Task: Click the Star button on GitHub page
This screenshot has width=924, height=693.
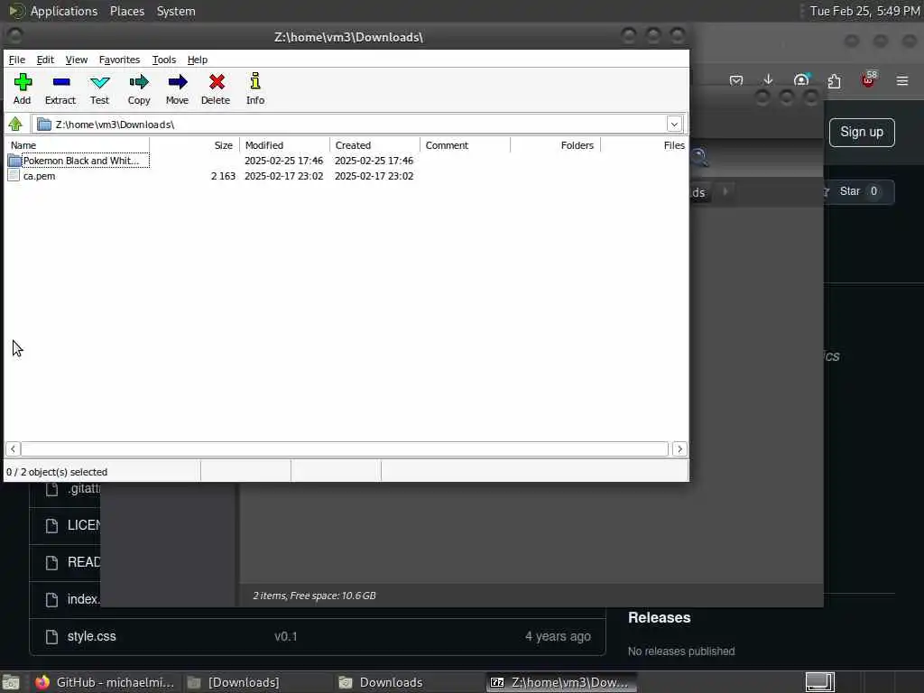Action: [859, 191]
